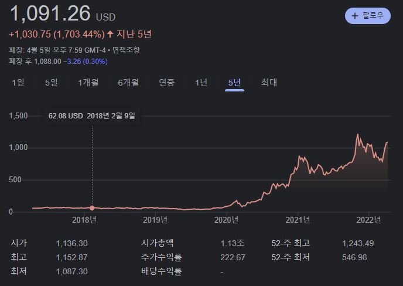The height and width of the screenshot is (286, 403).
Task: Open the 면책조항 disclaimer link
Action: coord(126,50)
